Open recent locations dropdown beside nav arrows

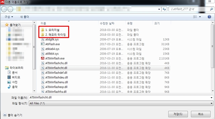(15, 9)
